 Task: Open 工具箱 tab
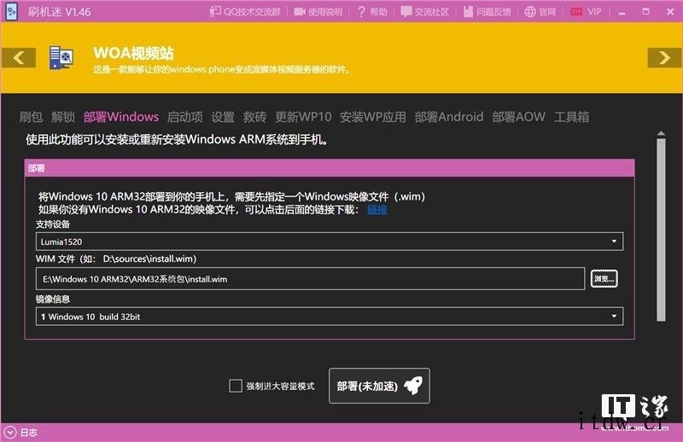coord(571,117)
